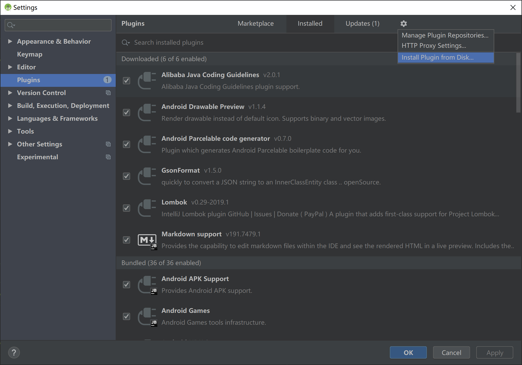Select the GsonFormat plugin title
Viewport: 522px width, 365px height.
click(181, 171)
